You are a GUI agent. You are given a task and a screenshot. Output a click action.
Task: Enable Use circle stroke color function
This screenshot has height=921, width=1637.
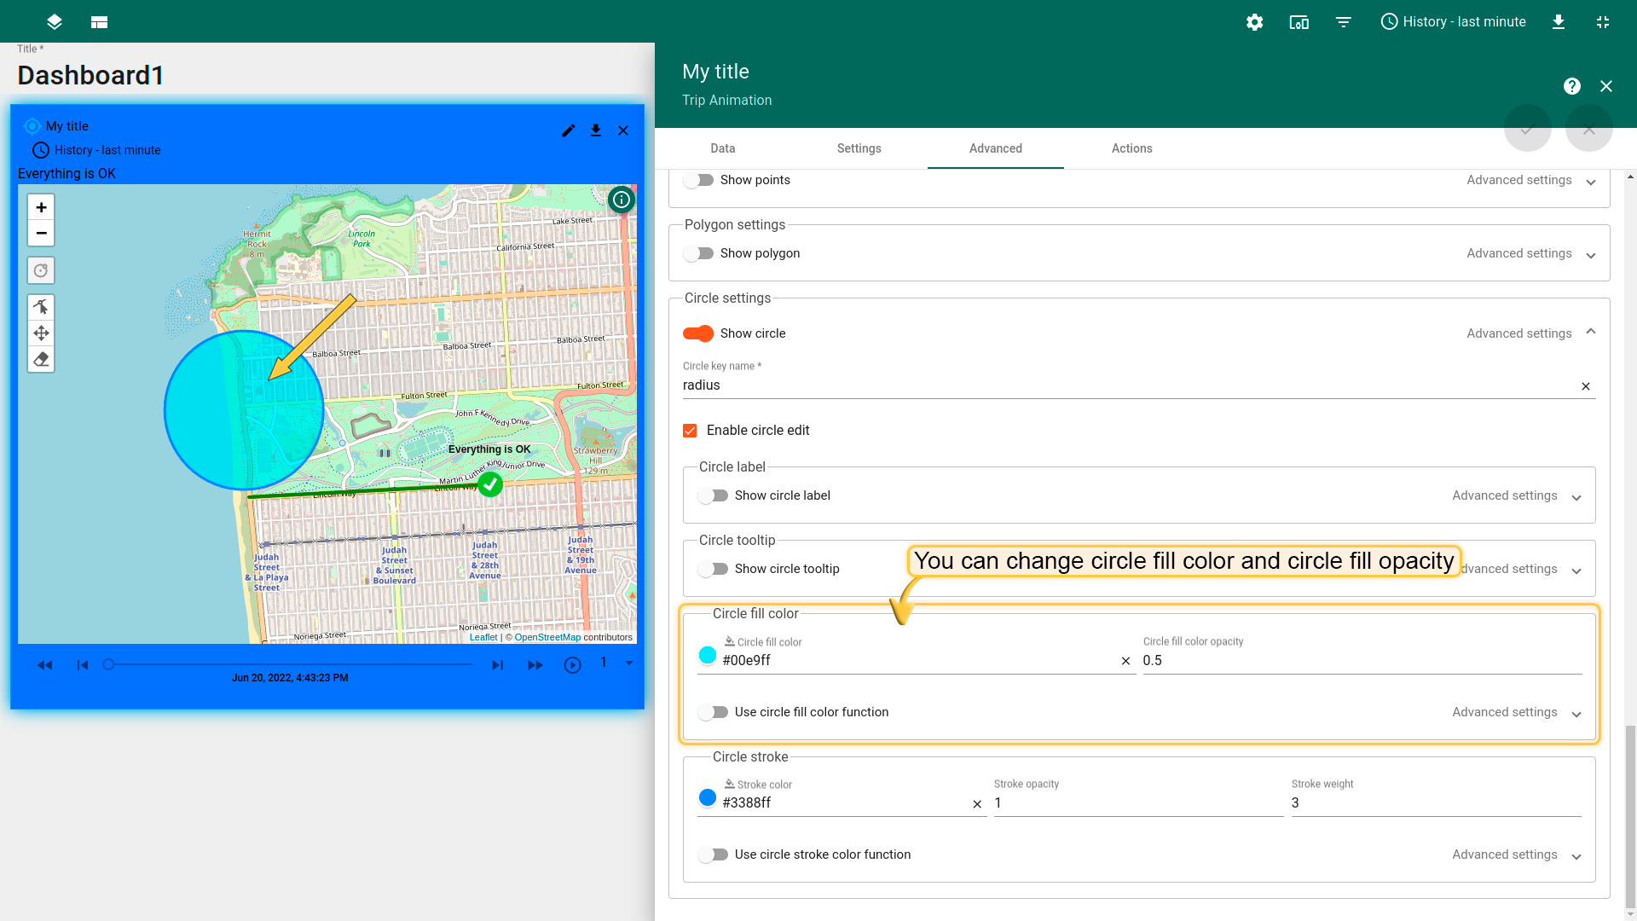[x=713, y=854]
